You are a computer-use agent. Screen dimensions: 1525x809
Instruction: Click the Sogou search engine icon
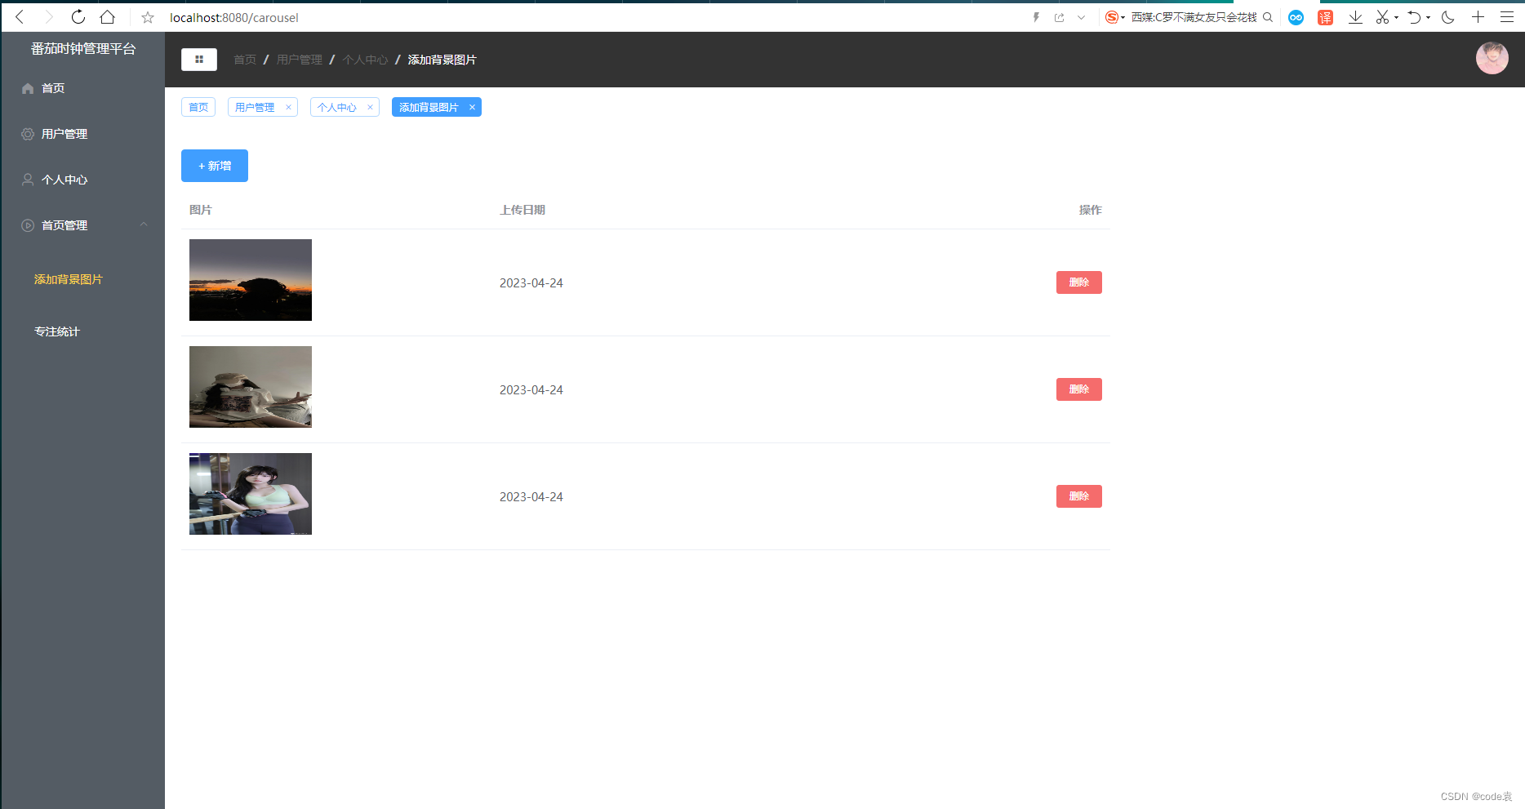[1111, 17]
